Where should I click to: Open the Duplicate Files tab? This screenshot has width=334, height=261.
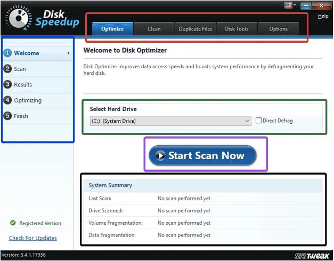[195, 29]
